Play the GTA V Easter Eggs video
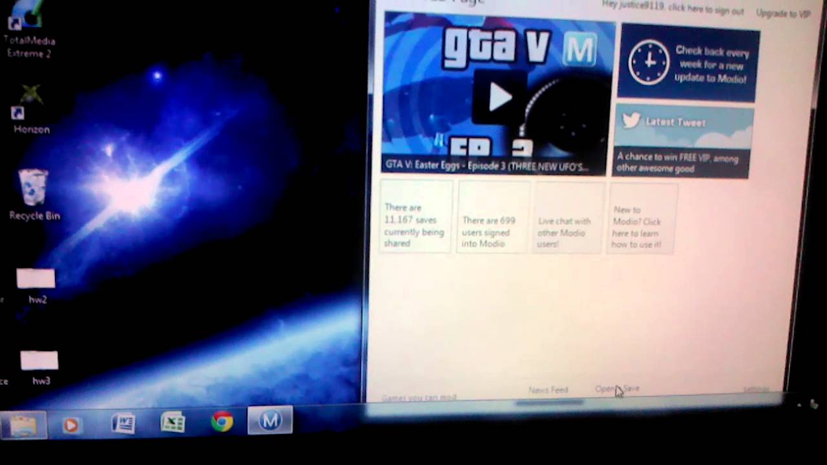 coord(499,97)
